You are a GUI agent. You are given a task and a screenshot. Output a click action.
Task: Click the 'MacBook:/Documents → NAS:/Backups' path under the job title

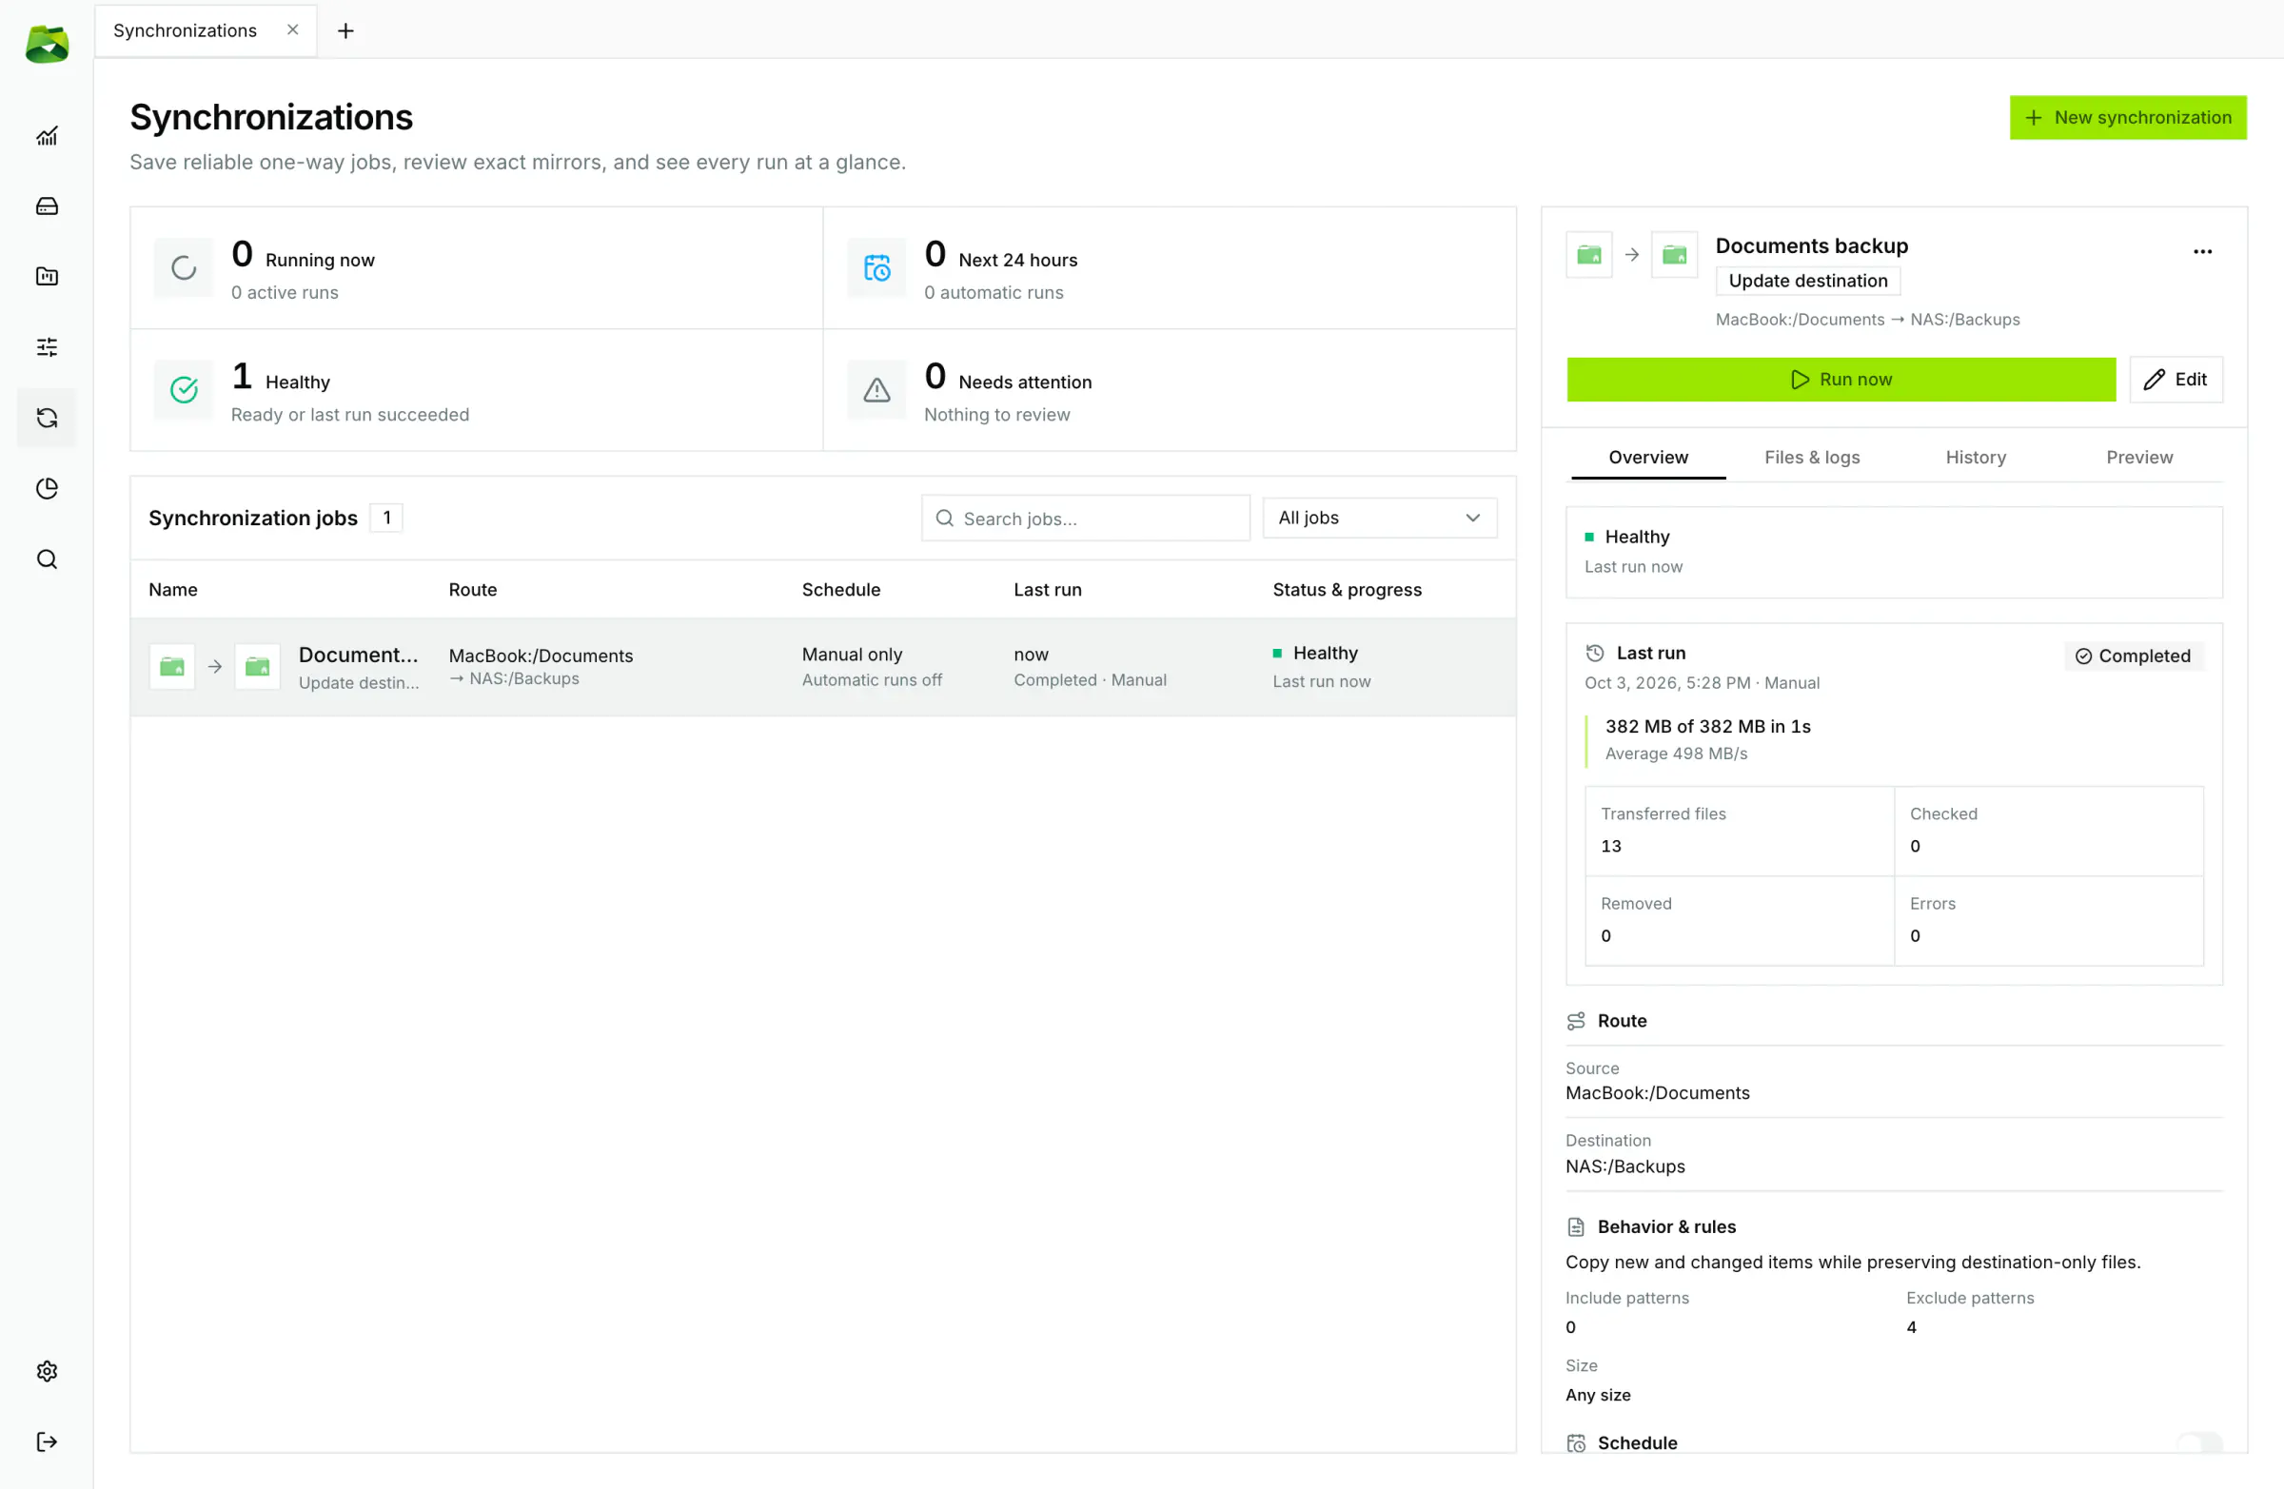1867,320
